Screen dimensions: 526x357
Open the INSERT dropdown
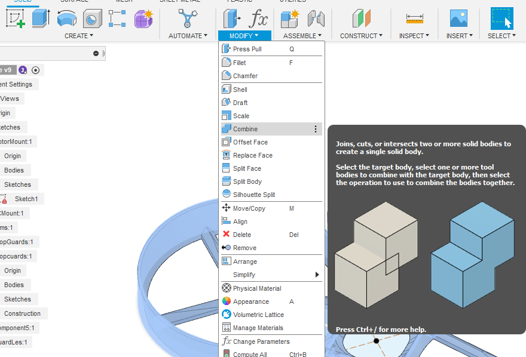(x=460, y=36)
